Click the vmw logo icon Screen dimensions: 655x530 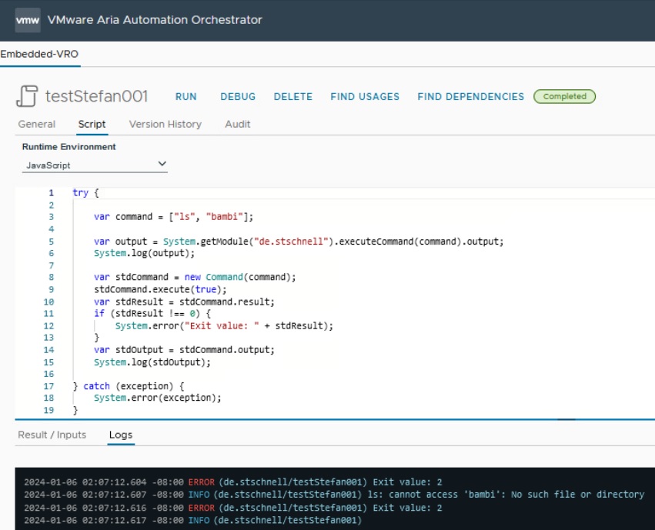[x=28, y=19]
